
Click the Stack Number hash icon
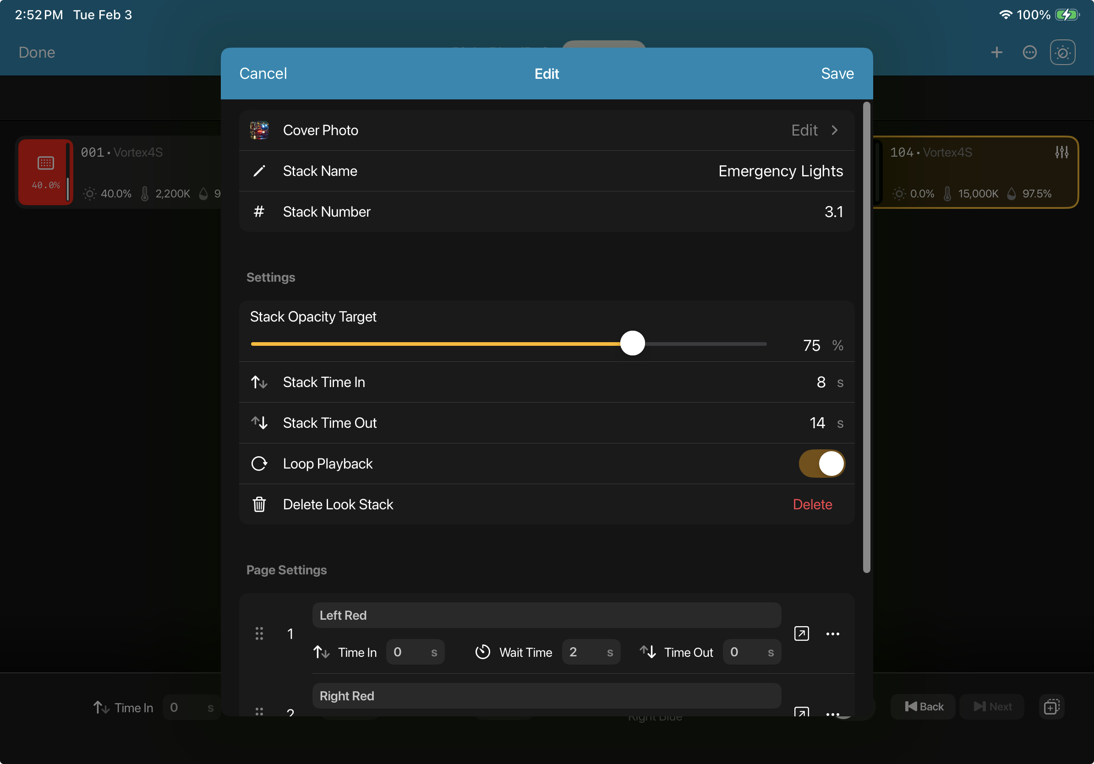coord(259,212)
